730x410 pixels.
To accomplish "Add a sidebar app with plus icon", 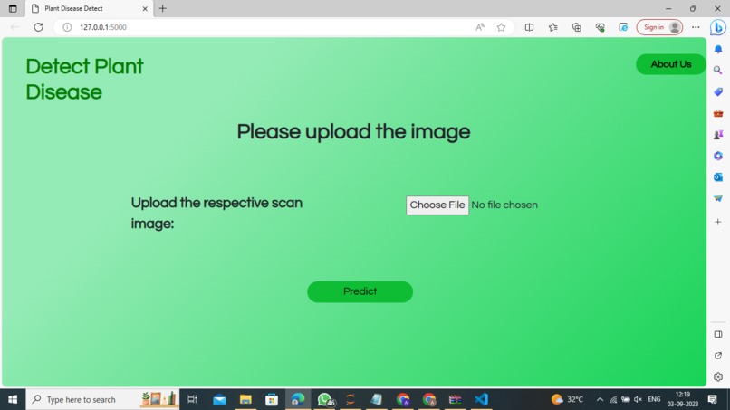I will coord(718,222).
